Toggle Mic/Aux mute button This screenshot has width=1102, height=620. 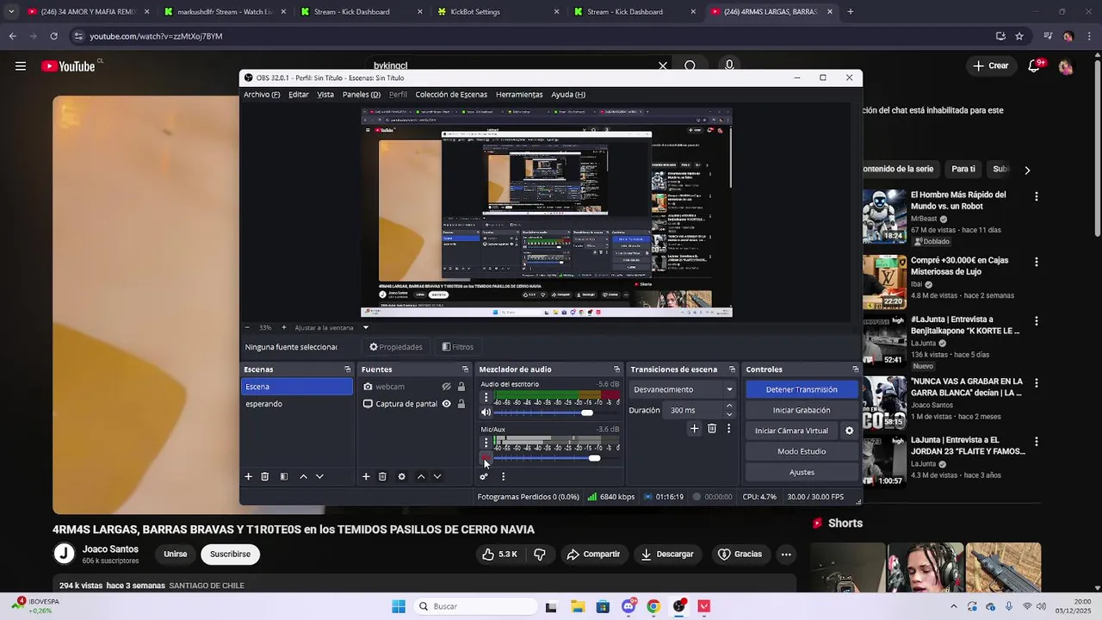pyautogui.click(x=486, y=458)
